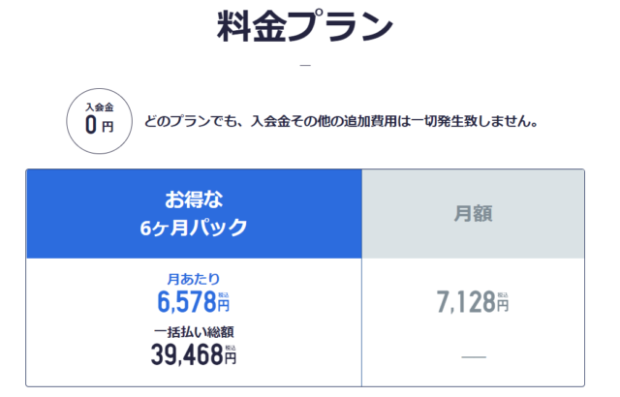Choose the 6ヶ月パック plan title
The width and height of the screenshot is (620, 397).
point(194,229)
